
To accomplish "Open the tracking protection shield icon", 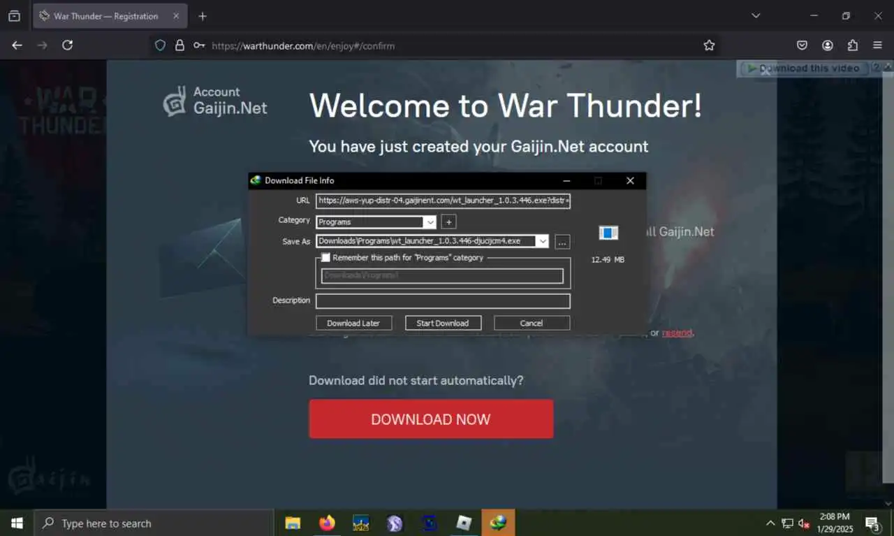I will (x=160, y=45).
